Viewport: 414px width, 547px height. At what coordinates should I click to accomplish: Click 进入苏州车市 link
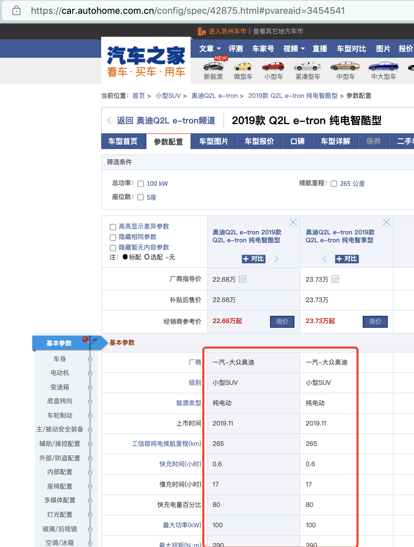[227, 31]
